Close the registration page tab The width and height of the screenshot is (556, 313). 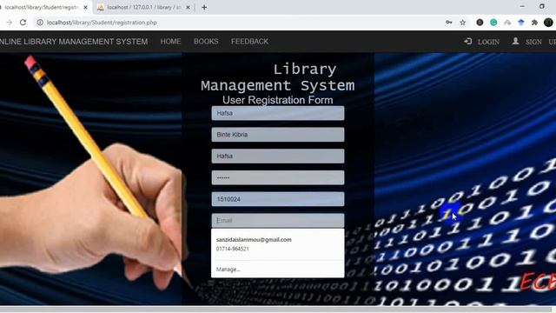(x=85, y=7)
